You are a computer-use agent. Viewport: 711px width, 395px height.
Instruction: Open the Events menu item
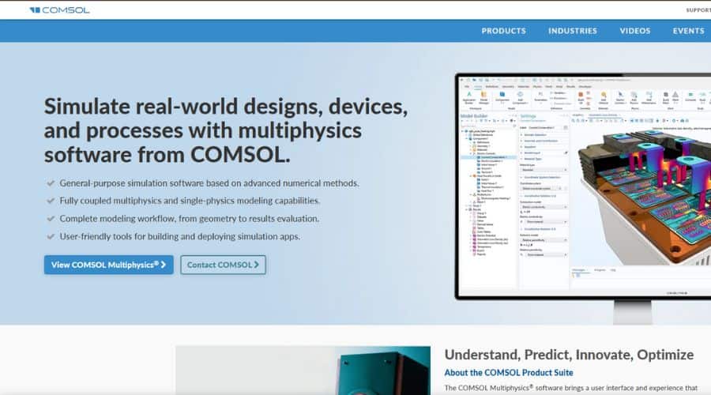pyautogui.click(x=688, y=31)
